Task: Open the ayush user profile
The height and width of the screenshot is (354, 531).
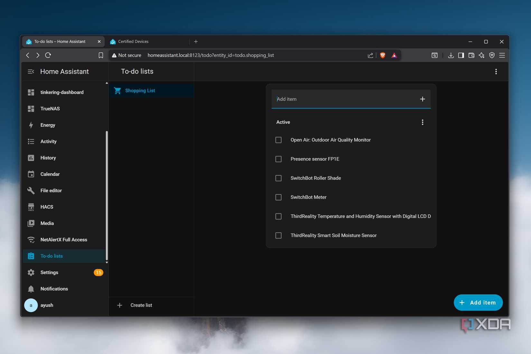Action: (64, 305)
